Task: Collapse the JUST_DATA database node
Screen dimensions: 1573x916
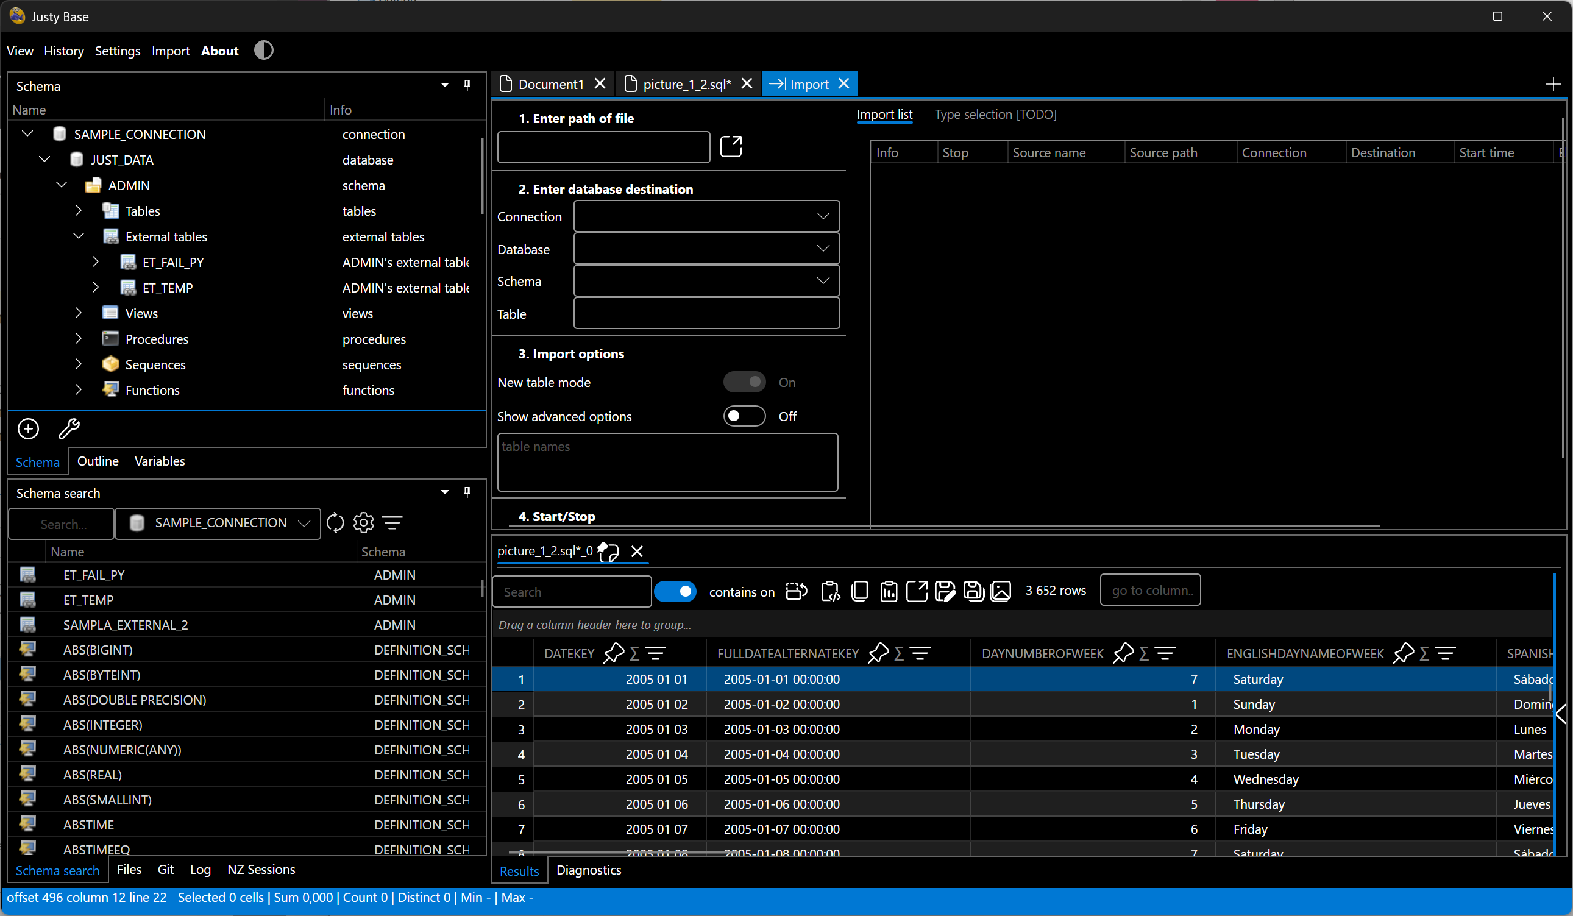Action: click(44, 159)
